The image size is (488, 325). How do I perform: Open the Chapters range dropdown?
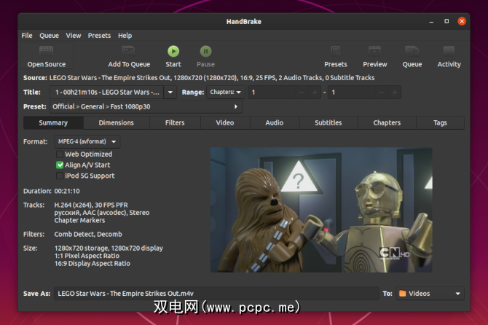pyautogui.click(x=226, y=92)
